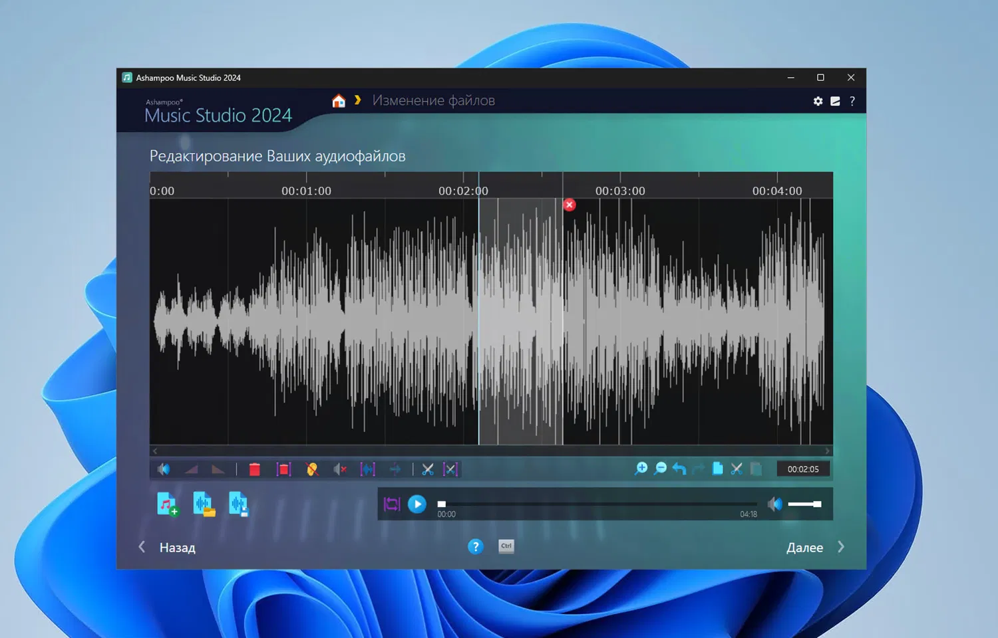The height and width of the screenshot is (638, 998).
Task: Mute the player volume speaker
Action: pyautogui.click(x=775, y=504)
